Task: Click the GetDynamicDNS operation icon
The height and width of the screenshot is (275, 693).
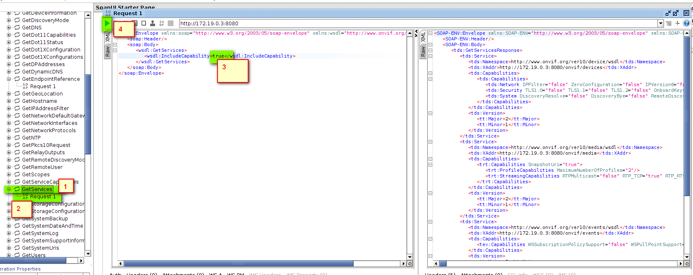Action: [x=17, y=72]
